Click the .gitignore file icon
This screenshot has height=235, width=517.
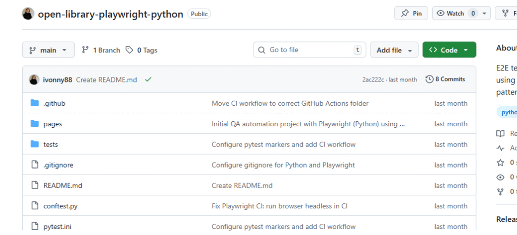click(35, 165)
